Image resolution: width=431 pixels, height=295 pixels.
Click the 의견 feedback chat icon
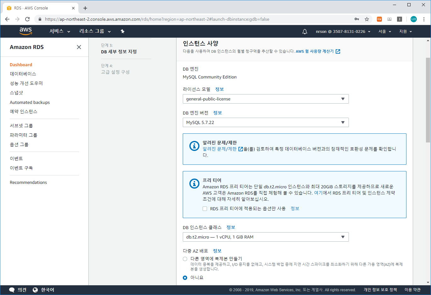pyautogui.click(x=12, y=290)
